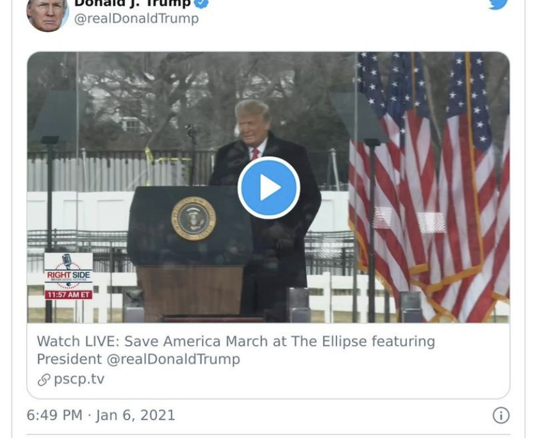Click the 11:57 AM ET time badge

coord(69,295)
